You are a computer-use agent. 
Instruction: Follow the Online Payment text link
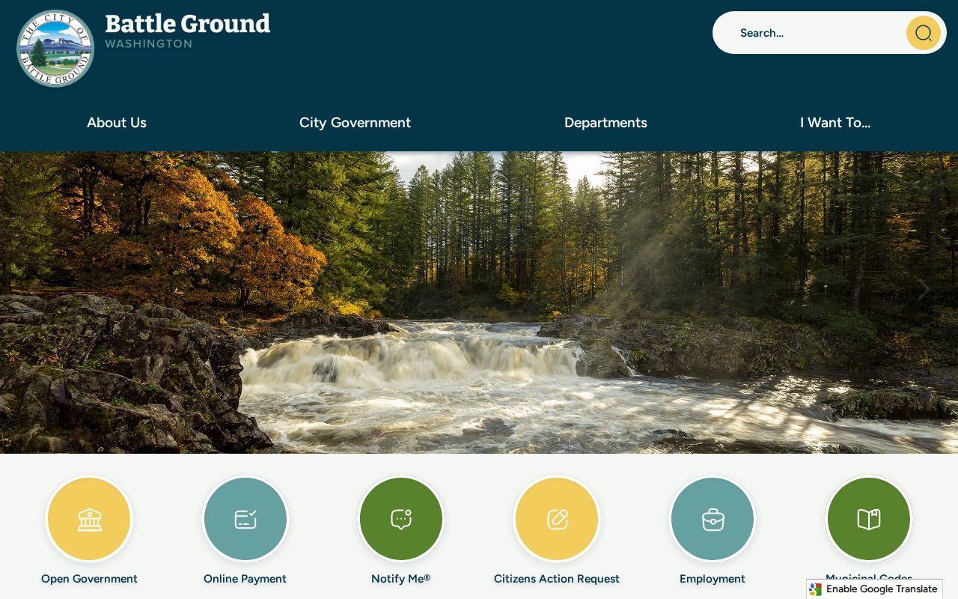coord(245,579)
